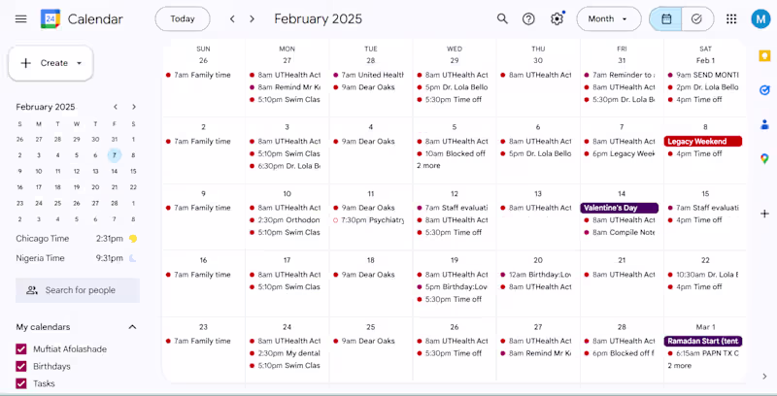Open Google Maps side panel icon
777x396 pixels.
(764, 158)
